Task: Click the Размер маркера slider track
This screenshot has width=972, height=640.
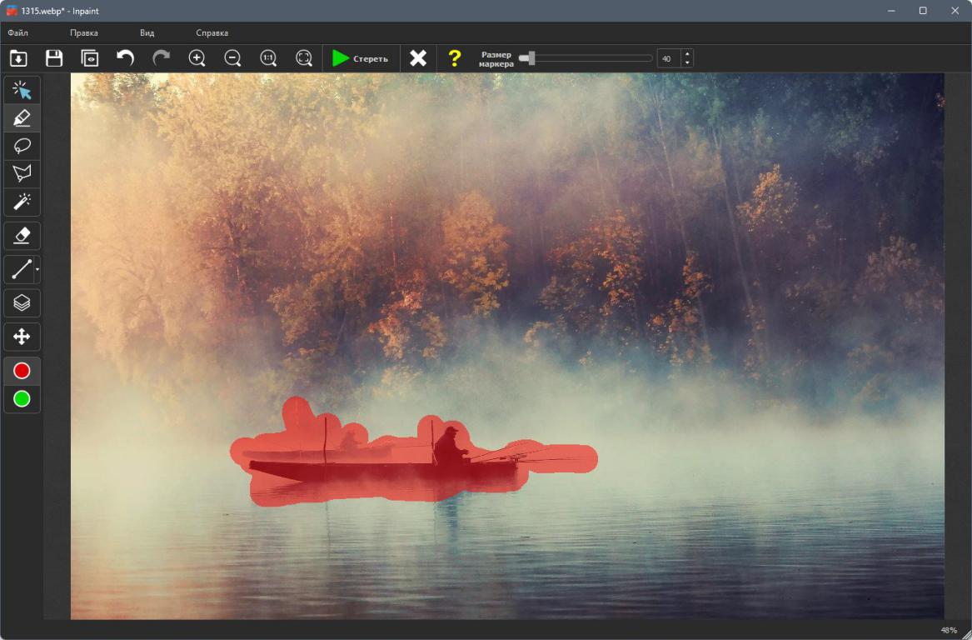Action: (591, 58)
